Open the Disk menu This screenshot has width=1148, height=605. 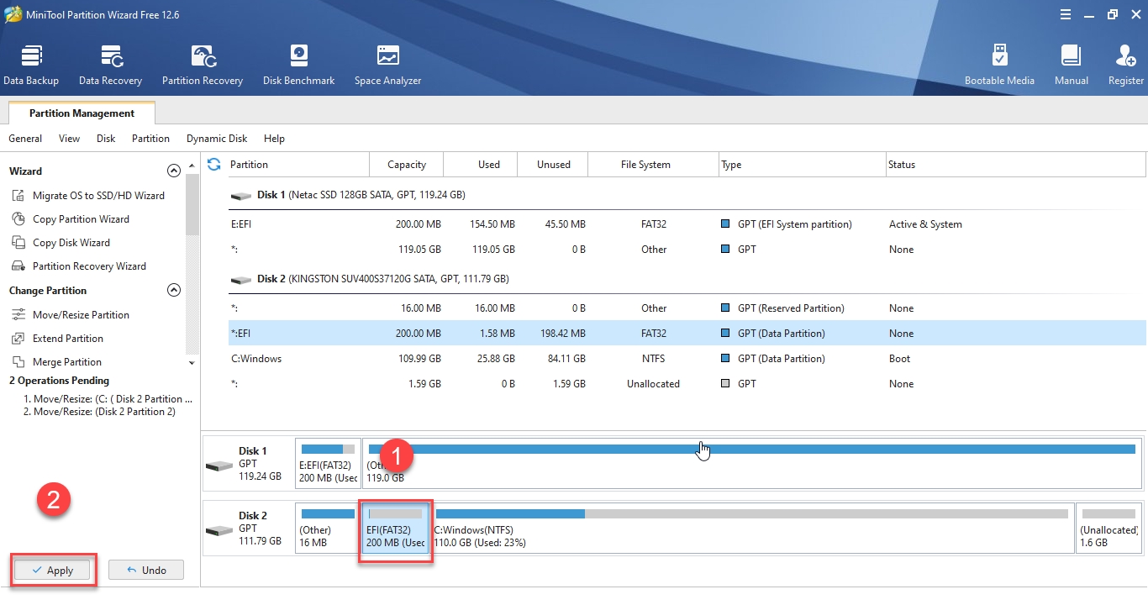[x=106, y=139]
